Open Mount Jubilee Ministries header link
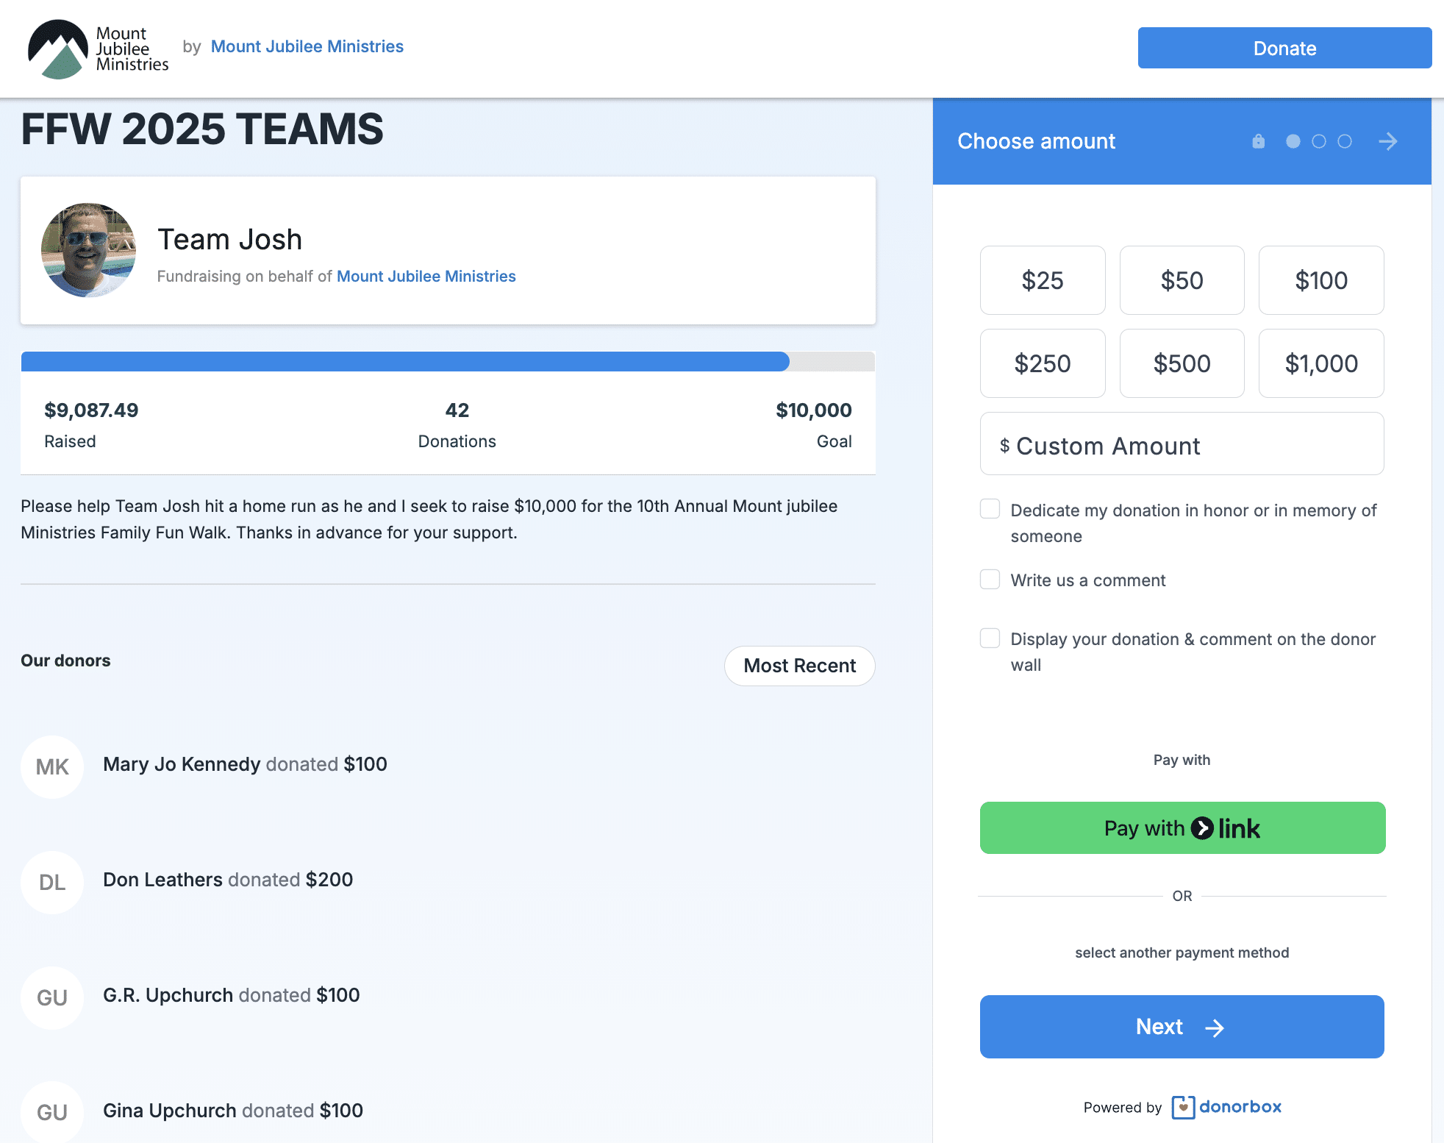The image size is (1444, 1143). (307, 46)
